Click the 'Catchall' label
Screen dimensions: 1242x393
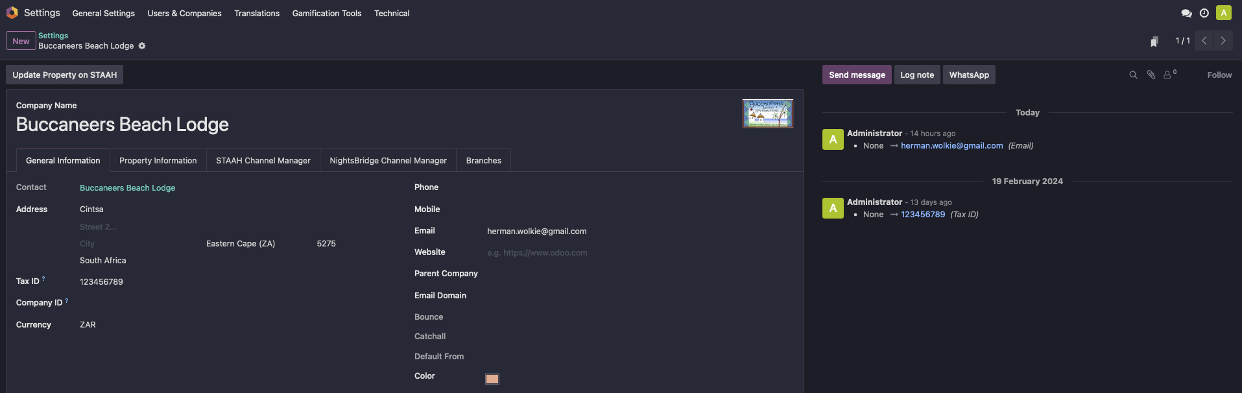430,337
